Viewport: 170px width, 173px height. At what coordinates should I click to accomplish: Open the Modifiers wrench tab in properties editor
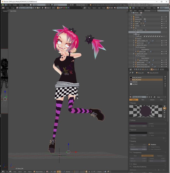click(x=147, y=69)
